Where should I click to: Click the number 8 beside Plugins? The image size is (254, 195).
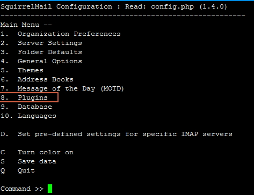point(3,97)
